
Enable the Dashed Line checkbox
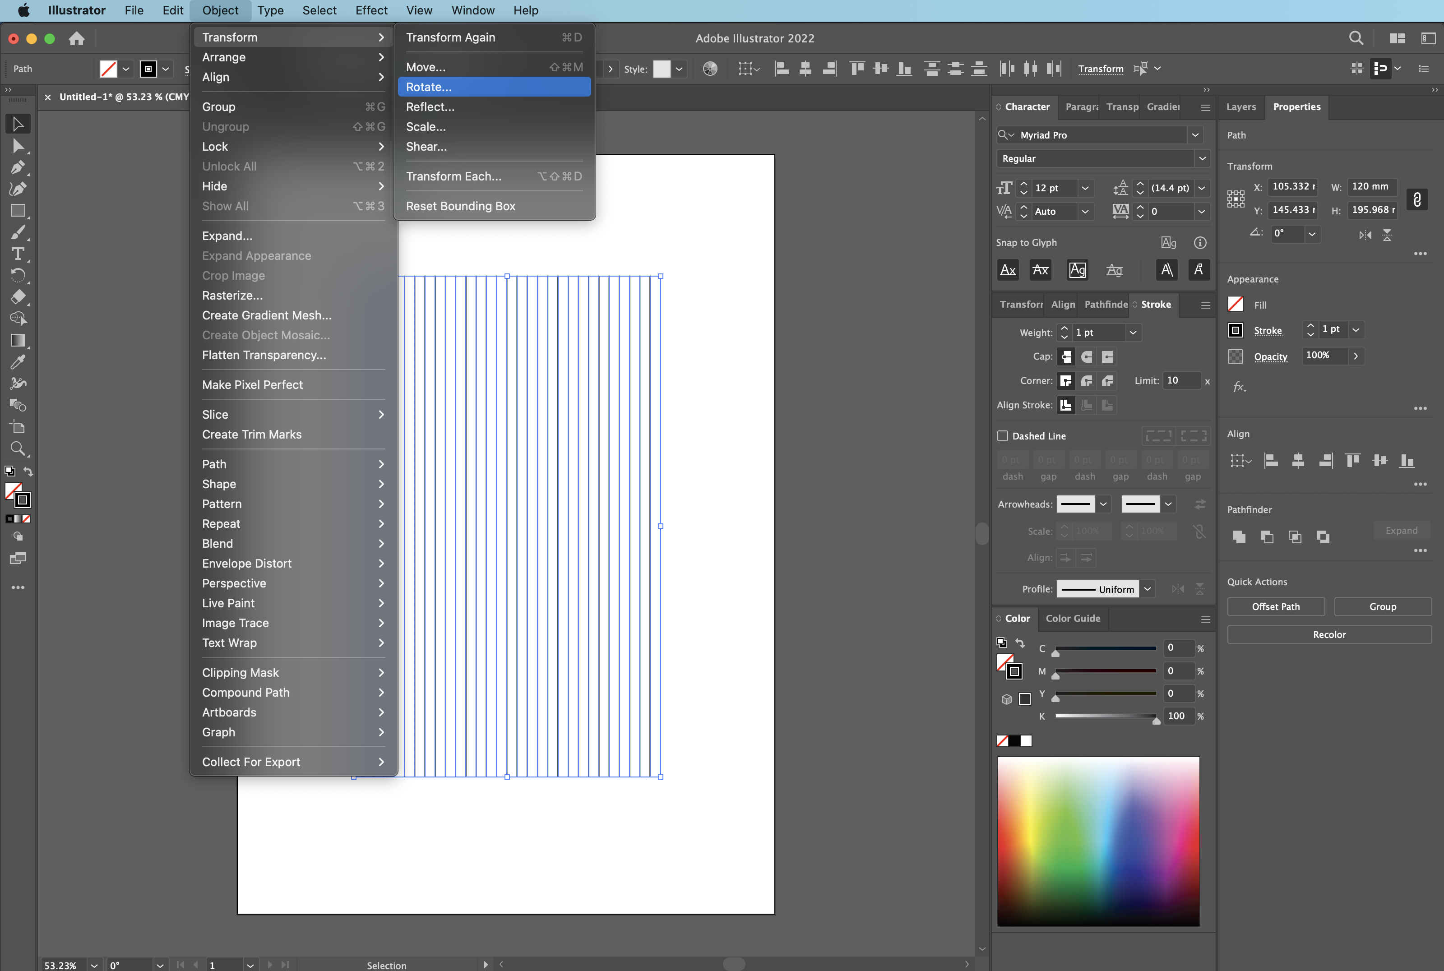pos(1003,436)
